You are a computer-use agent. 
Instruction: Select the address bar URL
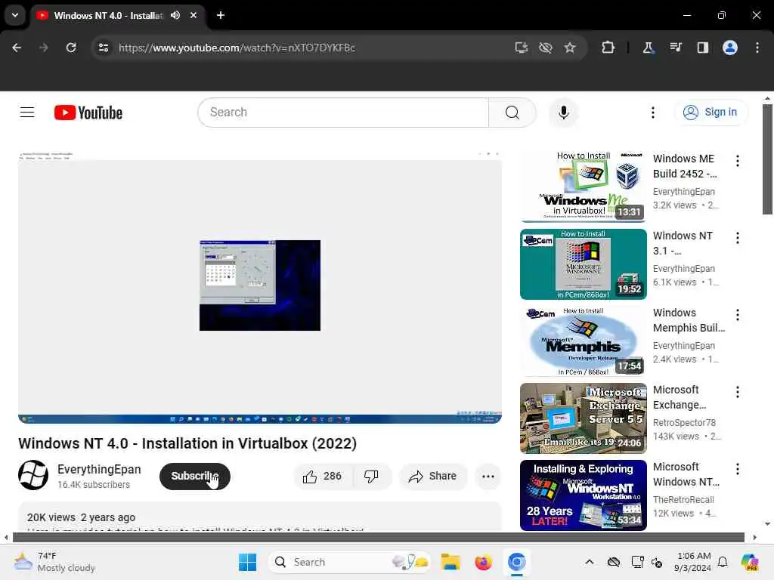[237, 48]
